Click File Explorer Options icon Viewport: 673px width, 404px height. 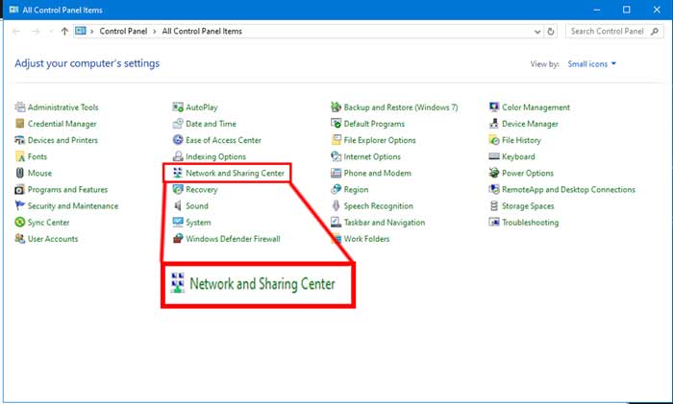coord(336,140)
